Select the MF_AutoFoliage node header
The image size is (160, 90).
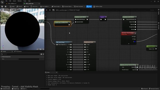click(x=64, y=42)
